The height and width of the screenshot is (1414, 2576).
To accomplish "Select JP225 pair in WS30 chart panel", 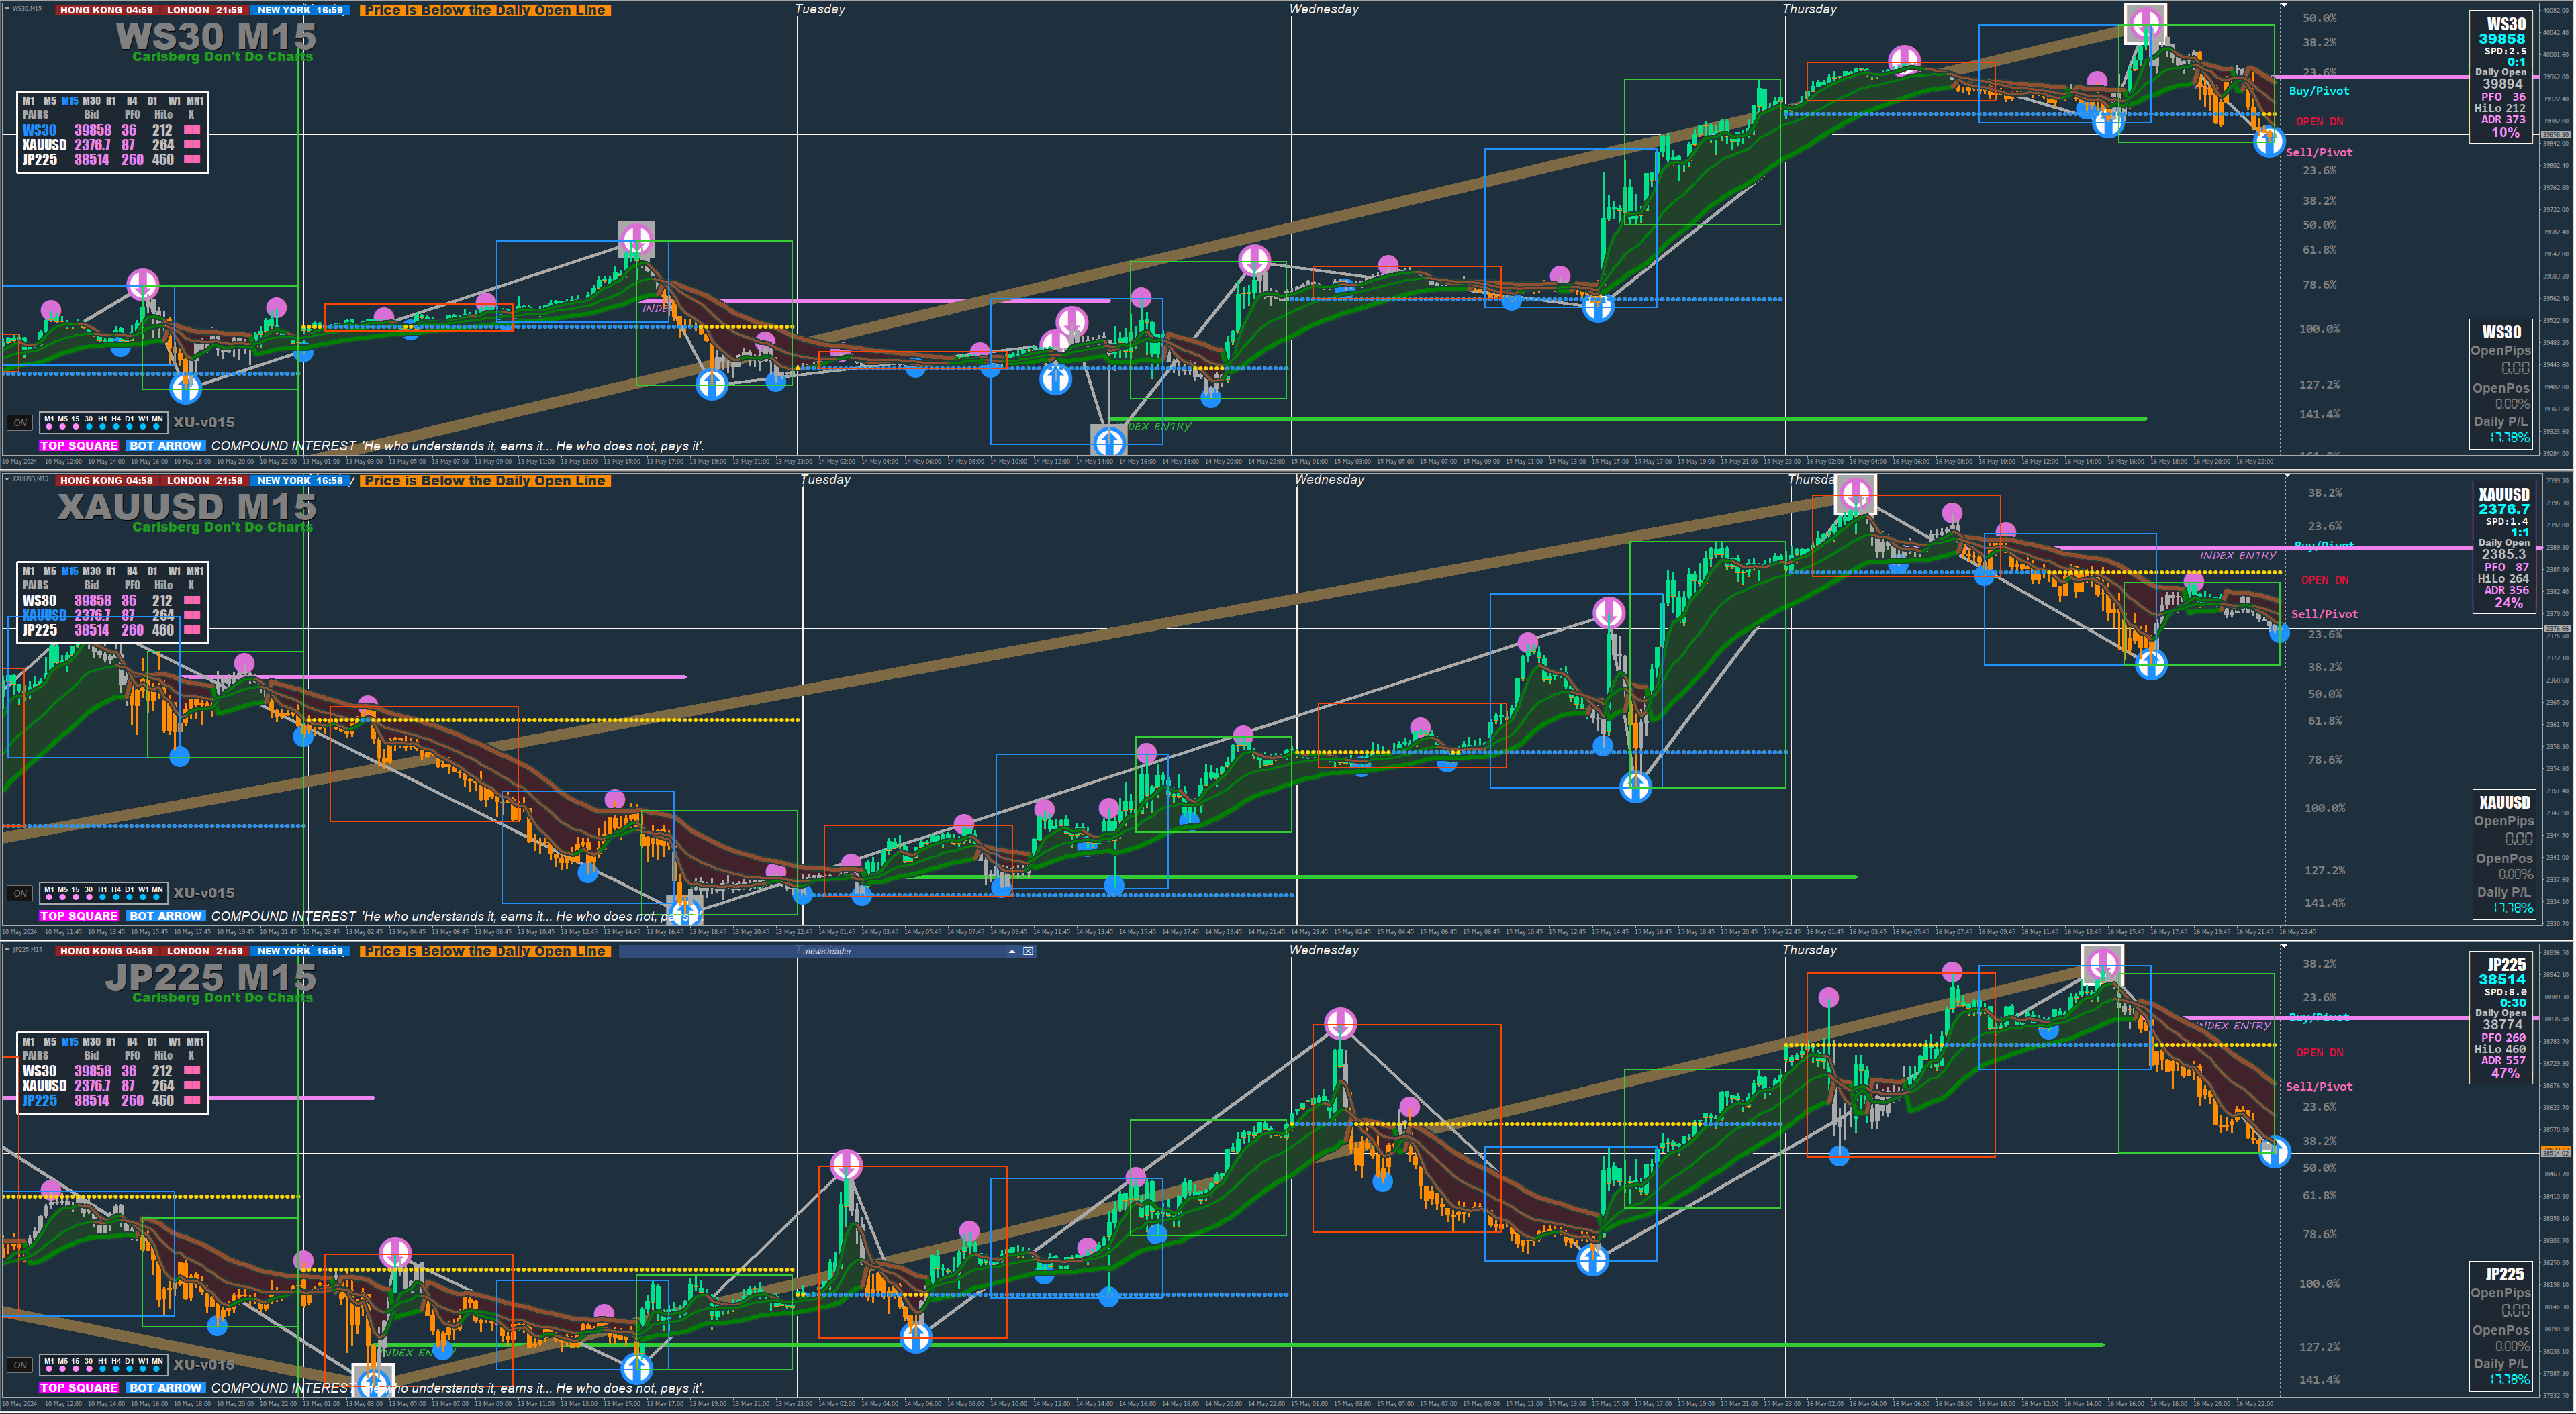I will [40, 160].
